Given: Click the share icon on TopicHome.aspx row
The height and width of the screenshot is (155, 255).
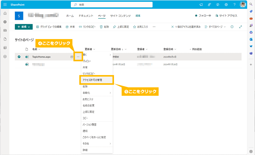Looking at the screenshot, I should pos(72,57).
